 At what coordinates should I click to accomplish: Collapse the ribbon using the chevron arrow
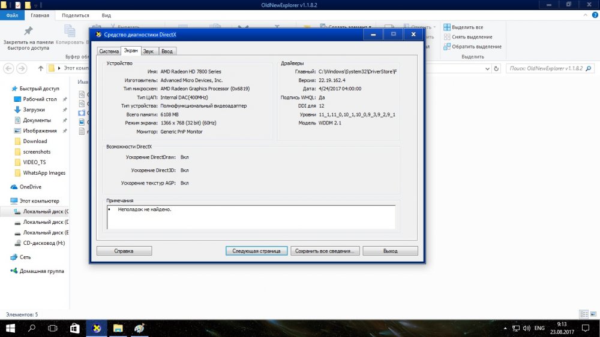coord(584,16)
